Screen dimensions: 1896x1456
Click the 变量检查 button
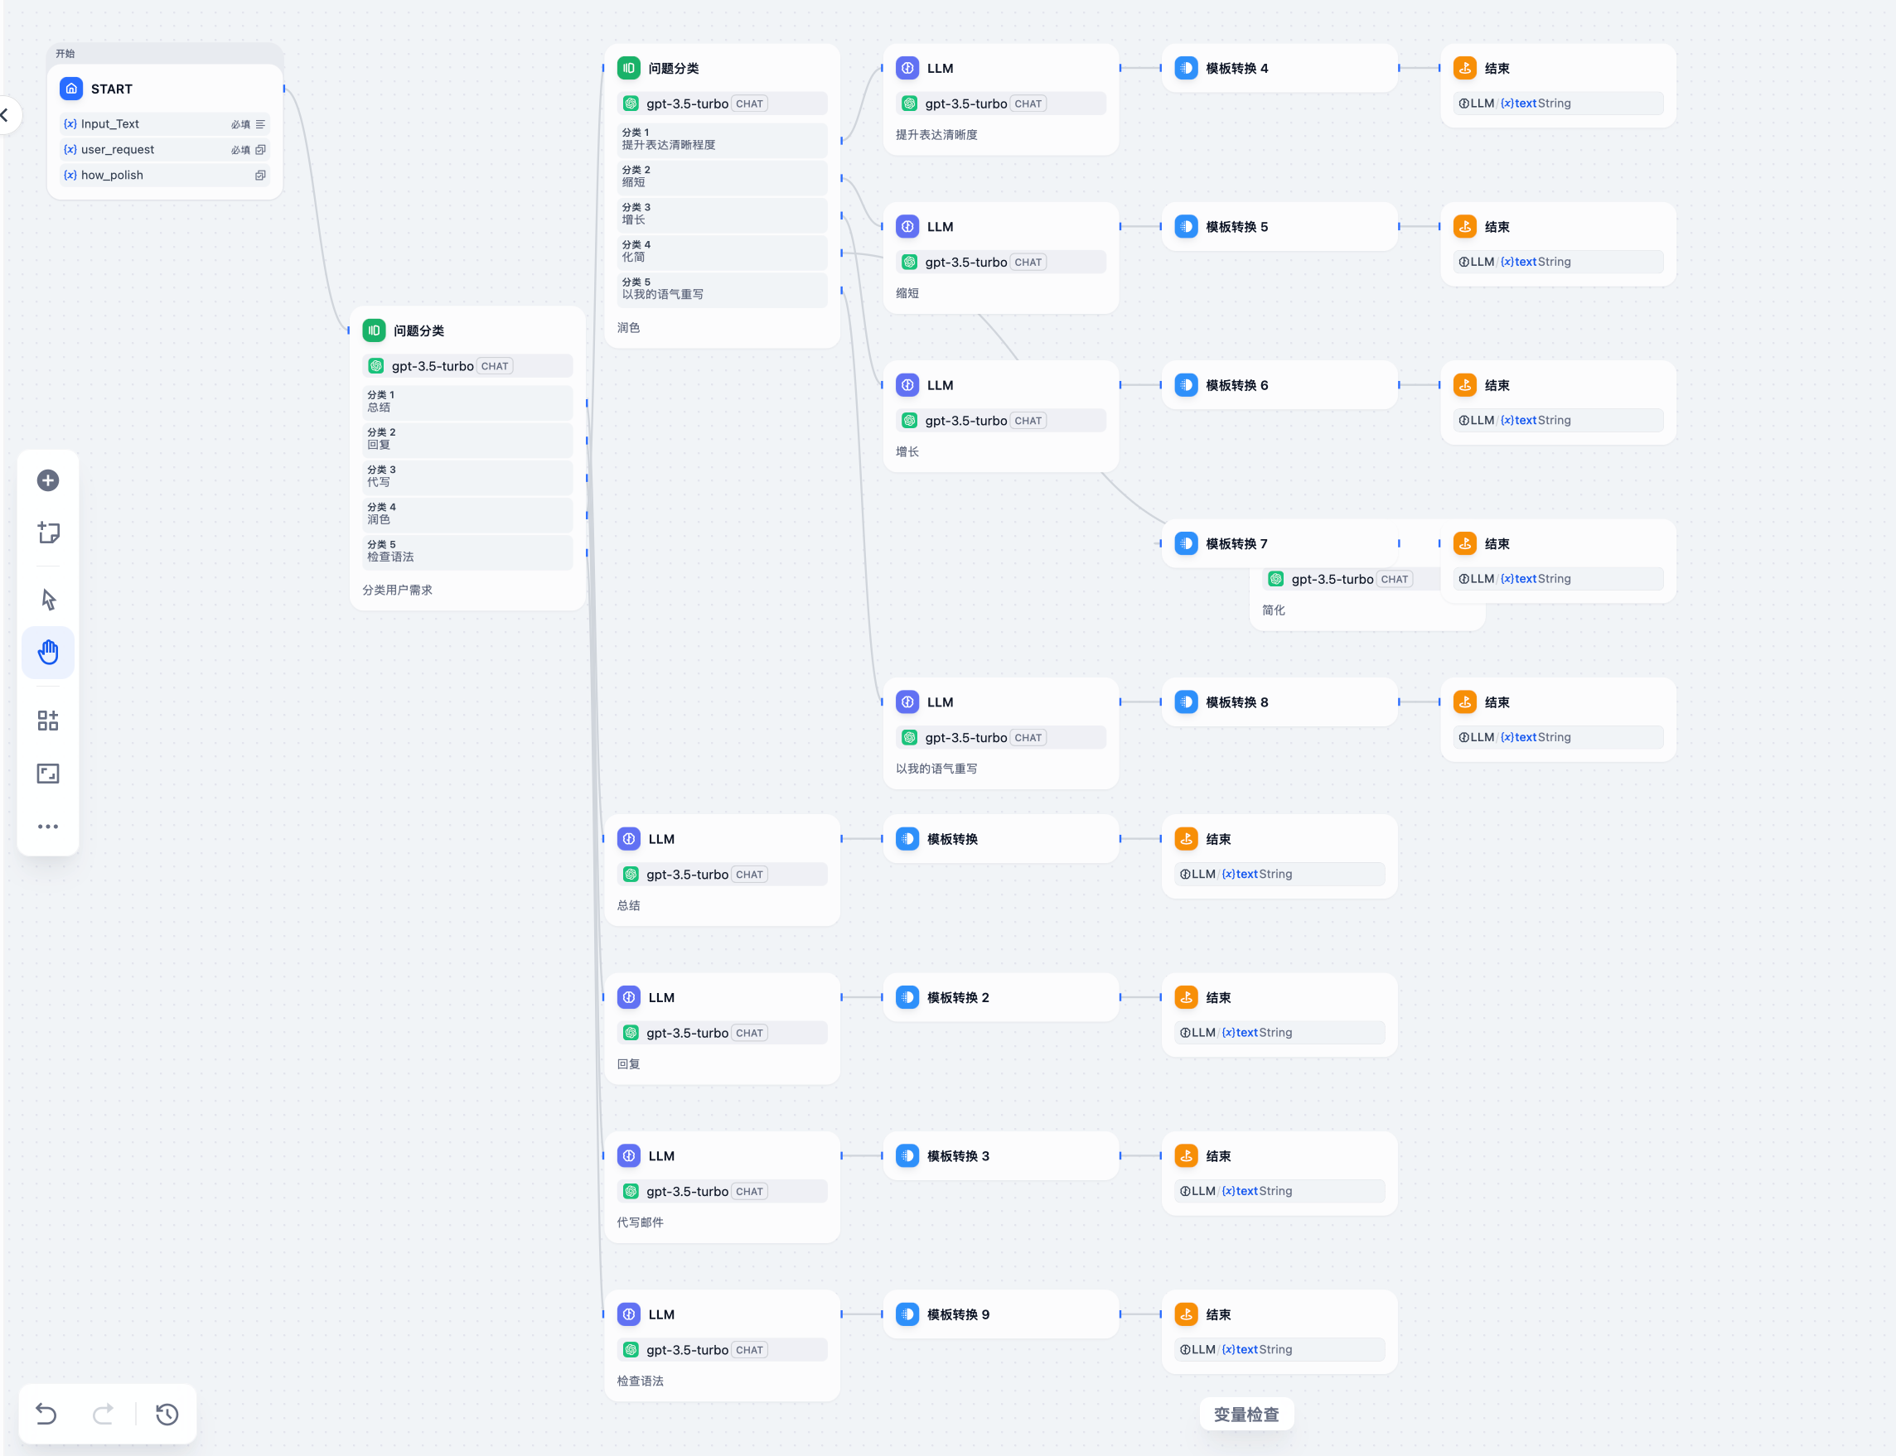point(1245,1415)
